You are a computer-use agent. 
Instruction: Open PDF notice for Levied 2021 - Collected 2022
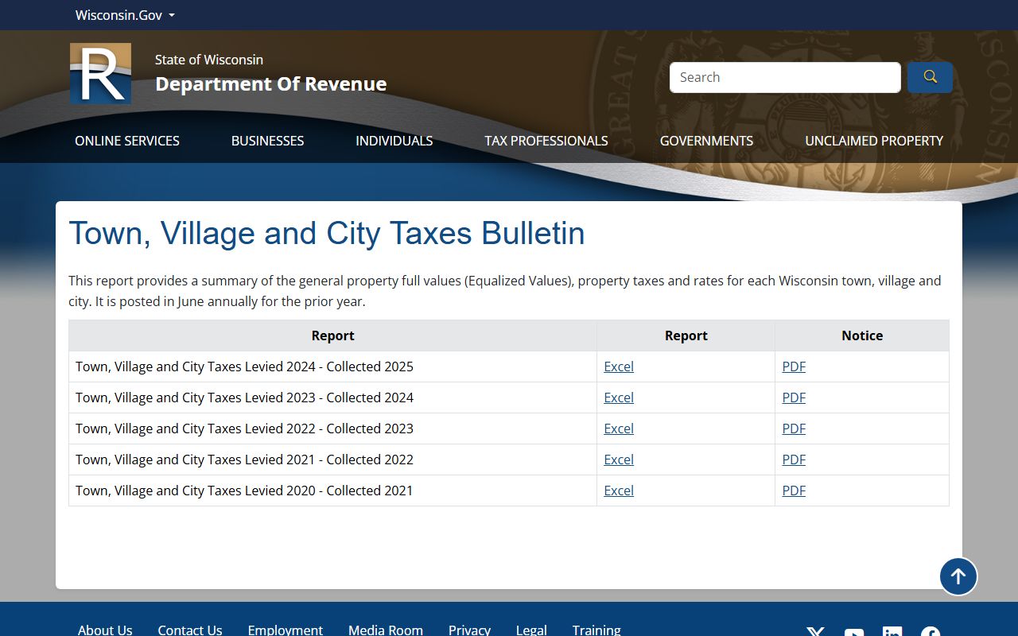coord(794,460)
